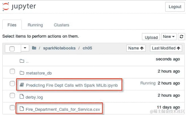Go to parent directory '..' link
Screen dimensions: 186x115
27,62
